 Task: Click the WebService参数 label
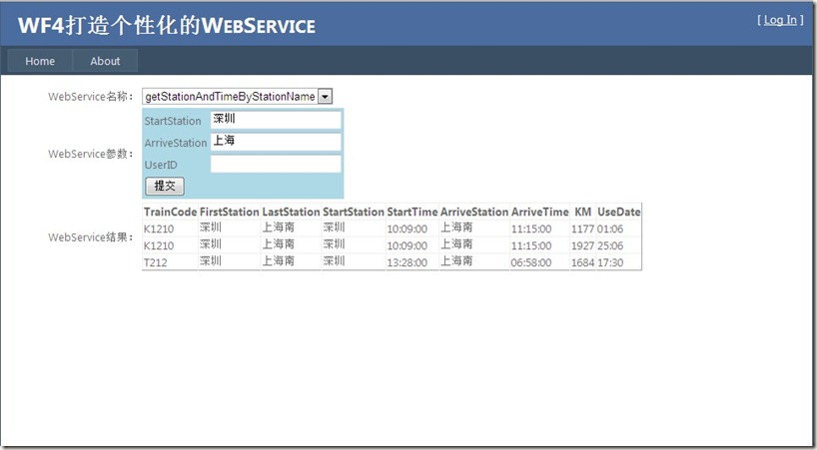point(91,154)
